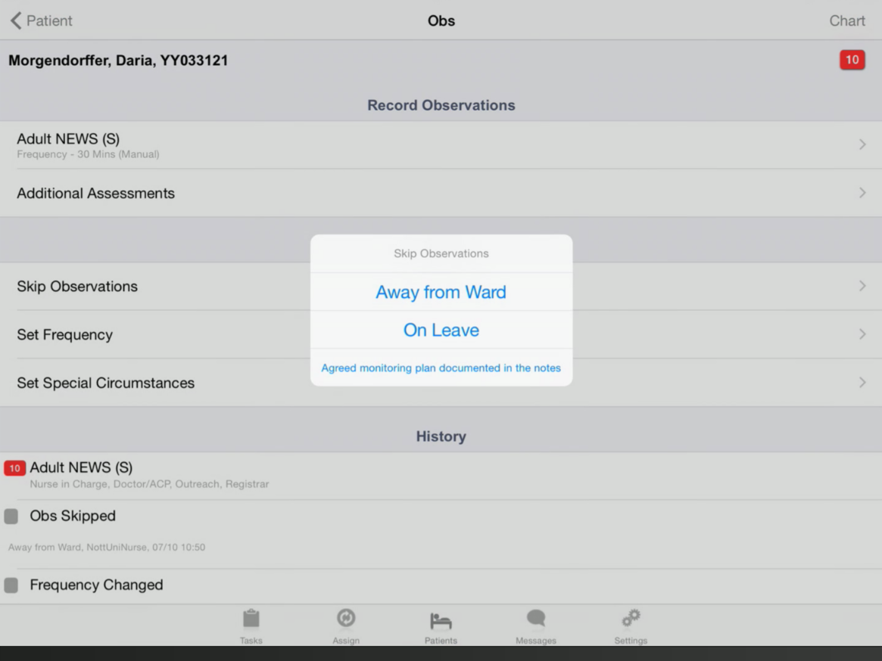Tap the red NEWS score badge beside patient name

pyautogui.click(x=852, y=61)
